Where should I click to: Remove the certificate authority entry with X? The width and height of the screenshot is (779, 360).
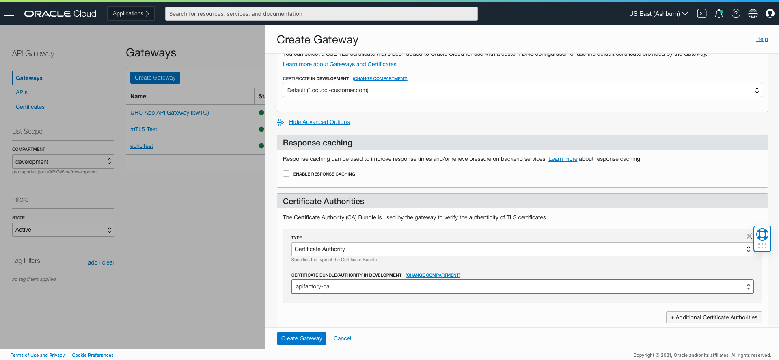(749, 236)
